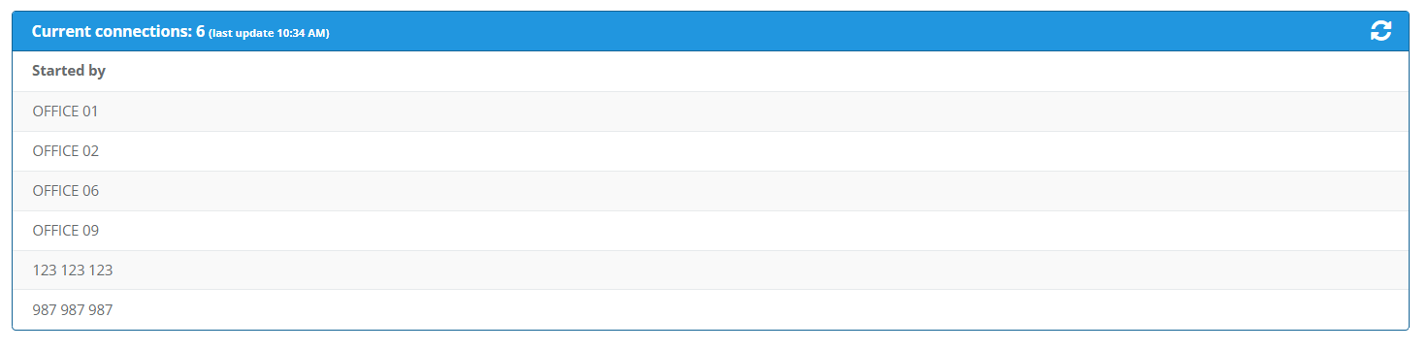The height and width of the screenshot is (350, 1428).
Task: Click the circular arrows icon in header
Action: pos(1380,31)
